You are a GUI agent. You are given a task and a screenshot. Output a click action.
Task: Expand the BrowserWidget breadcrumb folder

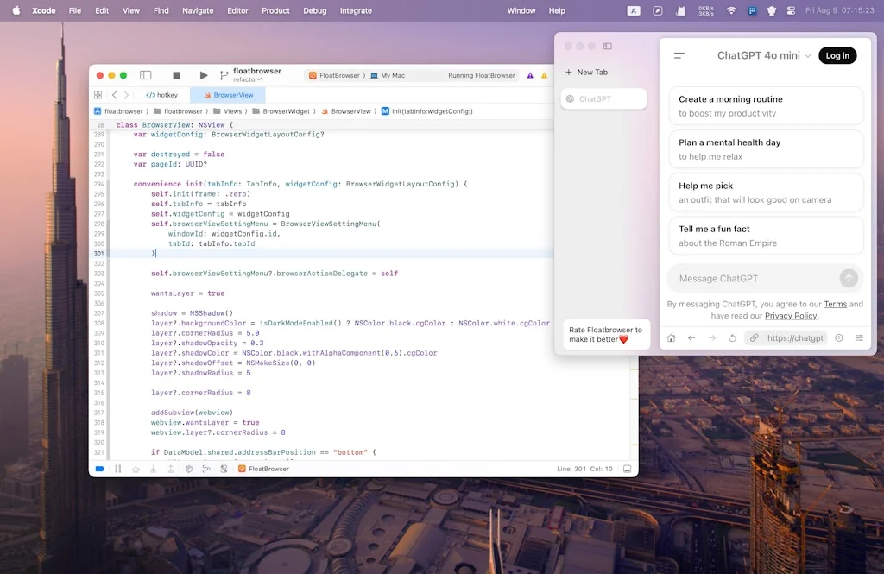click(286, 111)
